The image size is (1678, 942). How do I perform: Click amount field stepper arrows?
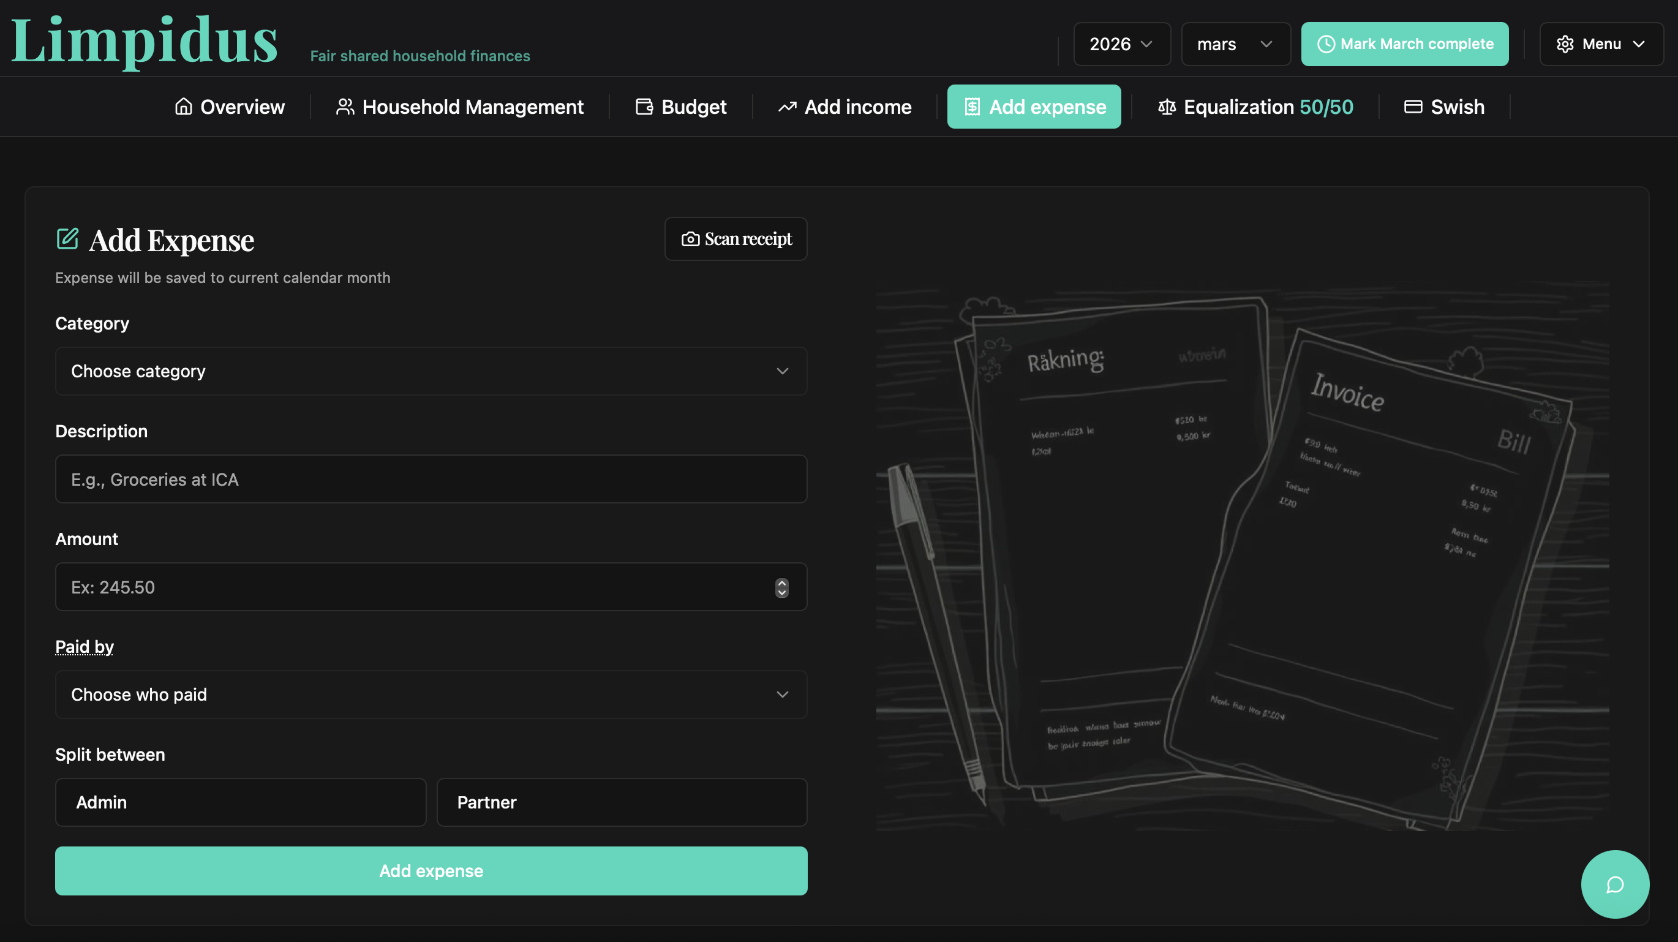tap(781, 587)
